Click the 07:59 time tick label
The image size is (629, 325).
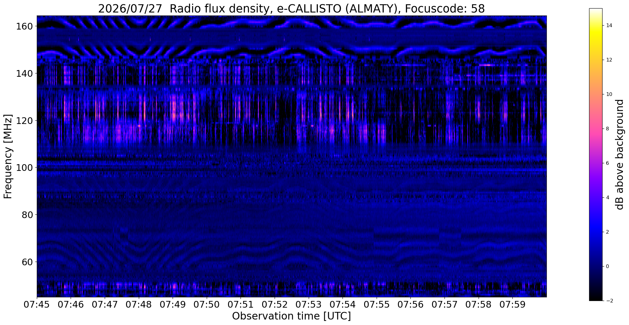(x=512, y=305)
